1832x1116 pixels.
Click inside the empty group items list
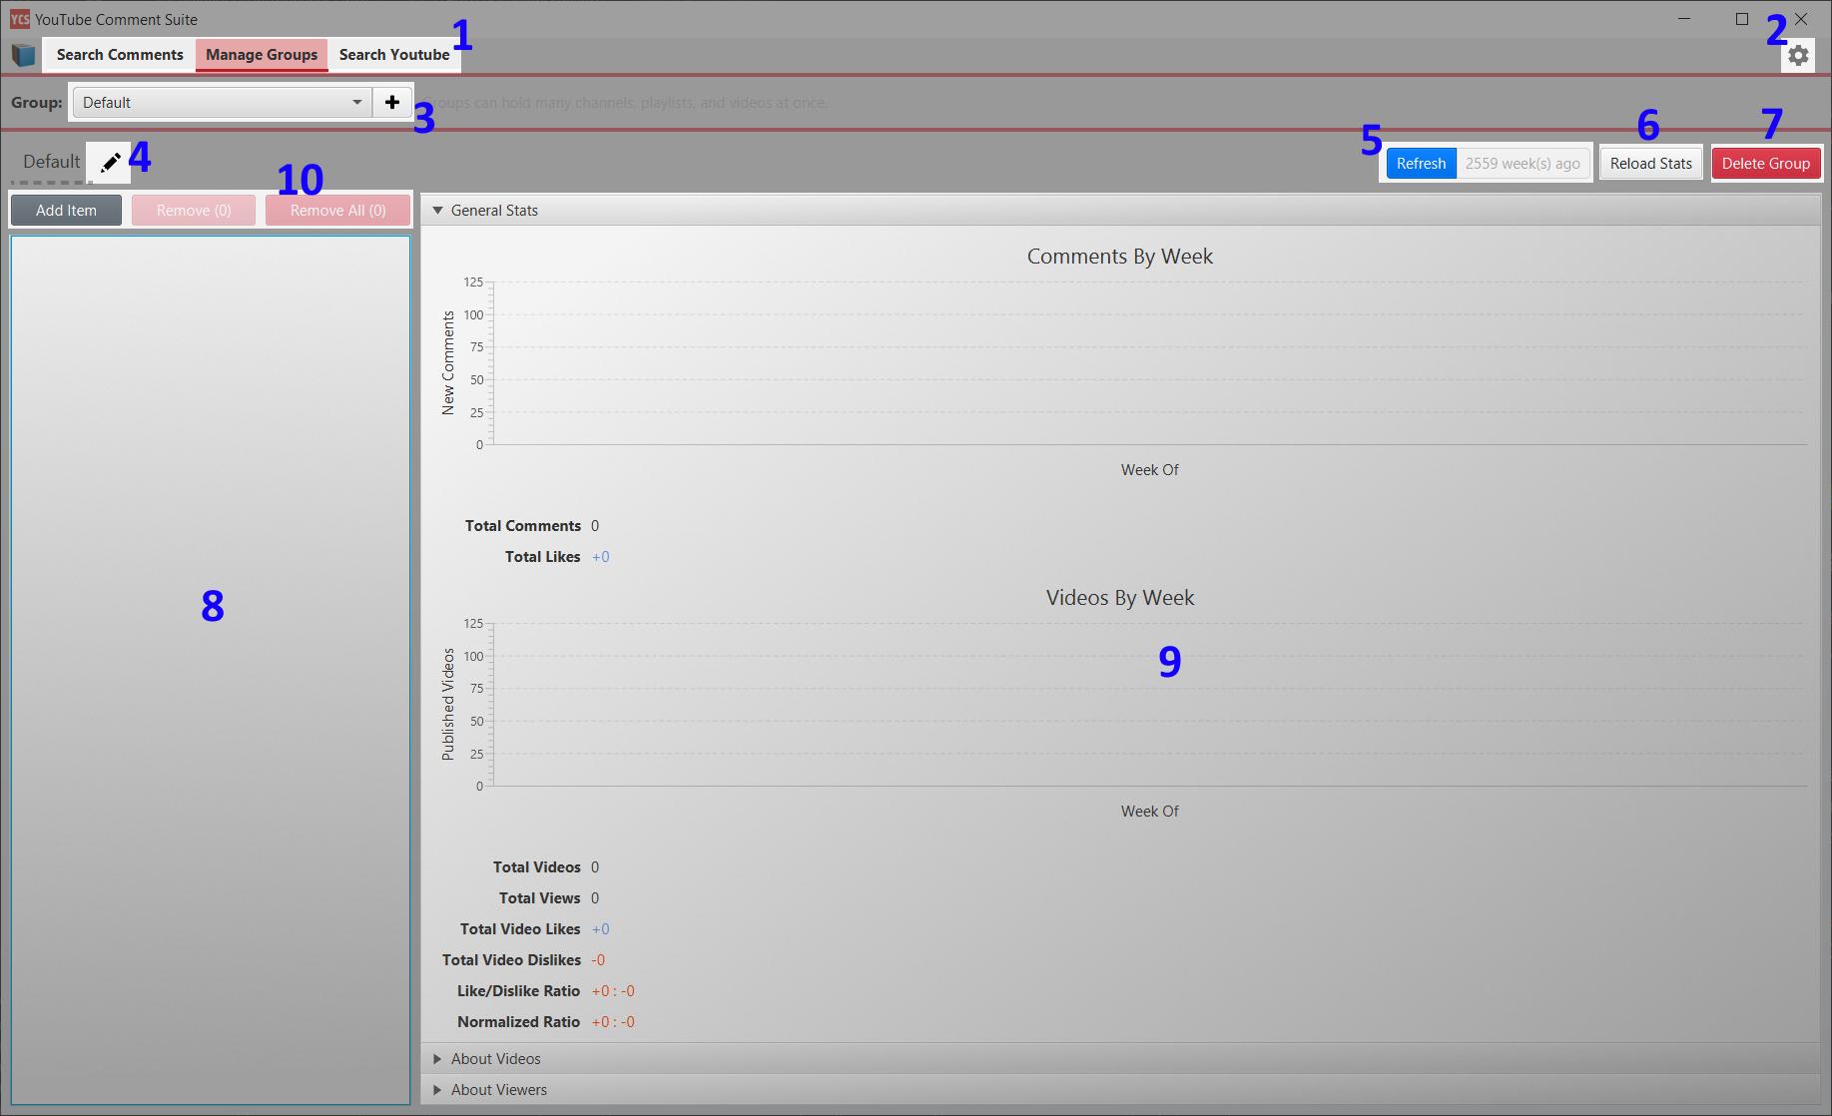coord(211,670)
